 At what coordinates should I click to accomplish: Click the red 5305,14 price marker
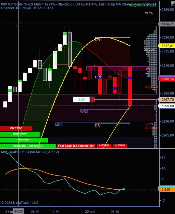tap(166, 79)
